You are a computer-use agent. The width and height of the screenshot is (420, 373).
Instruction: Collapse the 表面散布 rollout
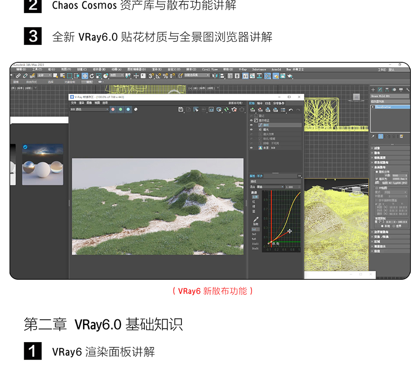pos(390,167)
